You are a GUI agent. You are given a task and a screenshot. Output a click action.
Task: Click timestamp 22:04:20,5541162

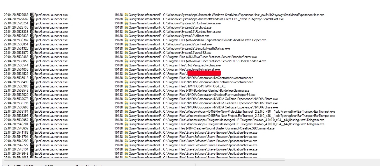coord(16,133)
